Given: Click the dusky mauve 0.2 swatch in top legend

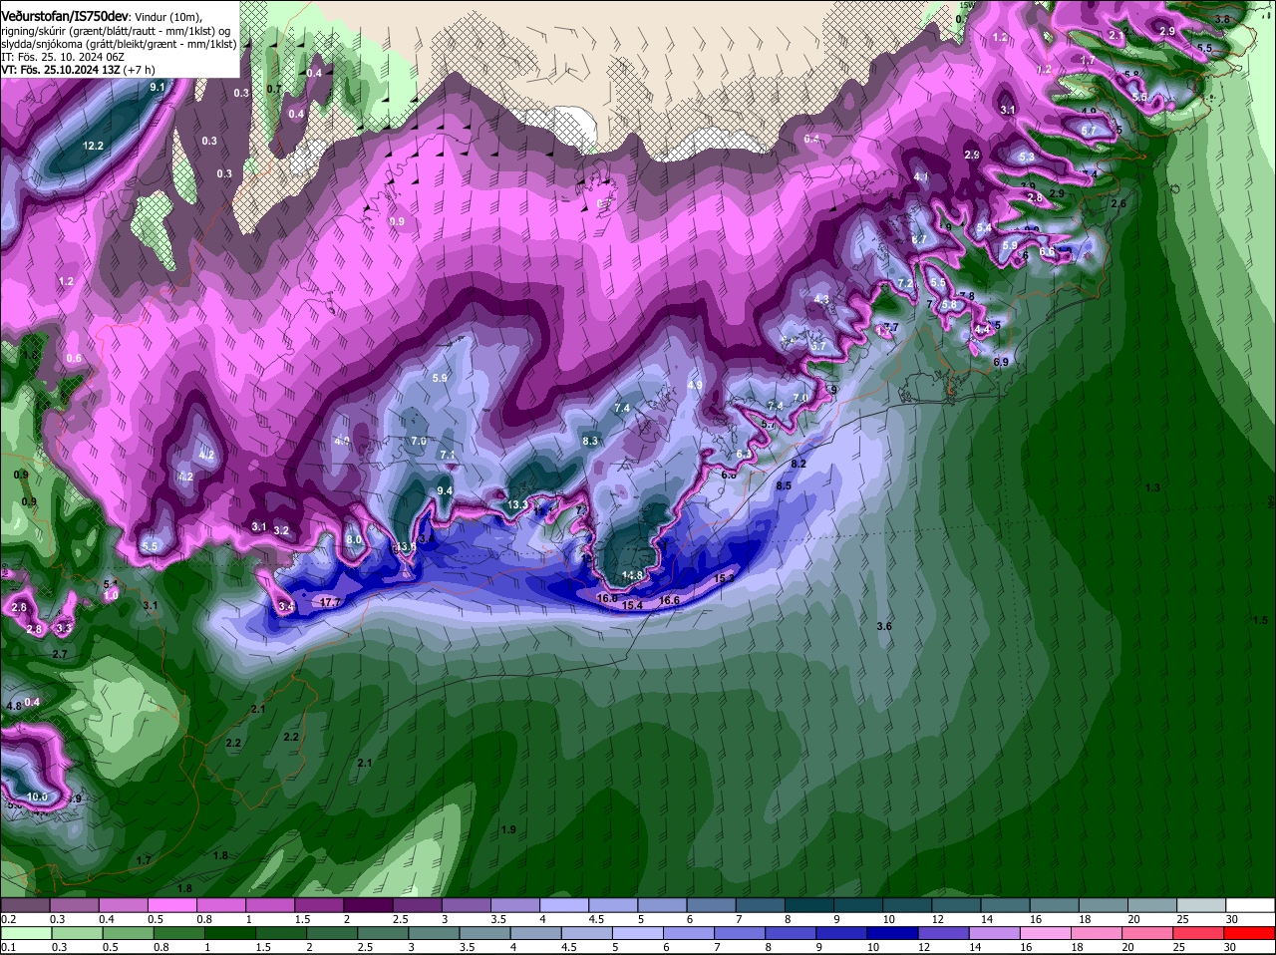Looking at the screenshot, I should (25, 904).
